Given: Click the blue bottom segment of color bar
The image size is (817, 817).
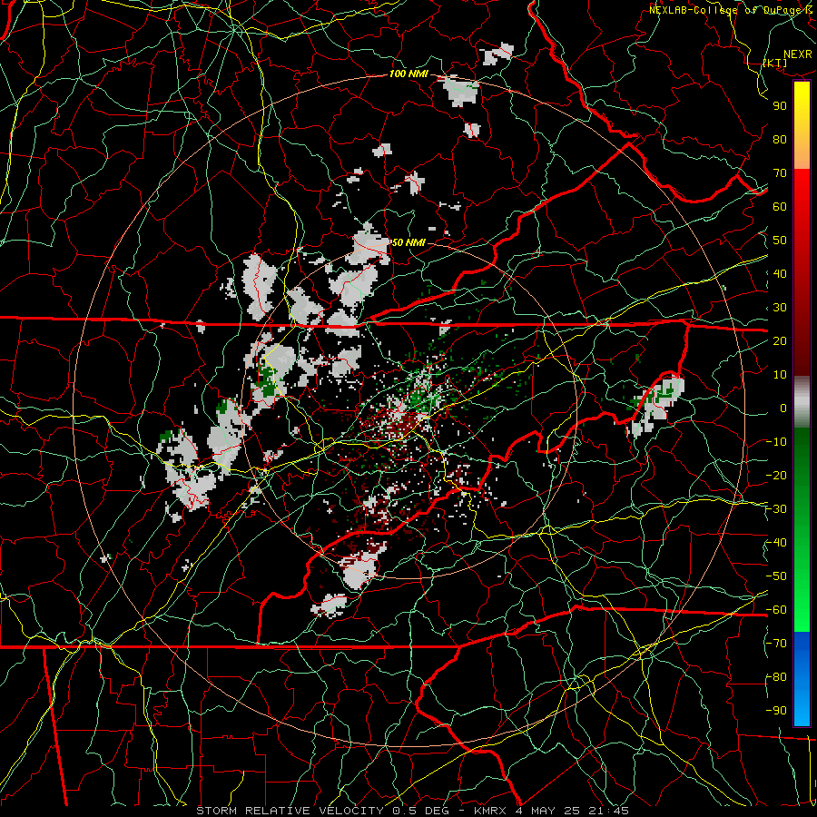Looking at the screenshot, I should click(802, 679).
